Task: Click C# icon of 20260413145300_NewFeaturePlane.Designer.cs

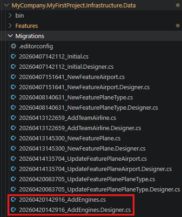Action: point(13,148)
